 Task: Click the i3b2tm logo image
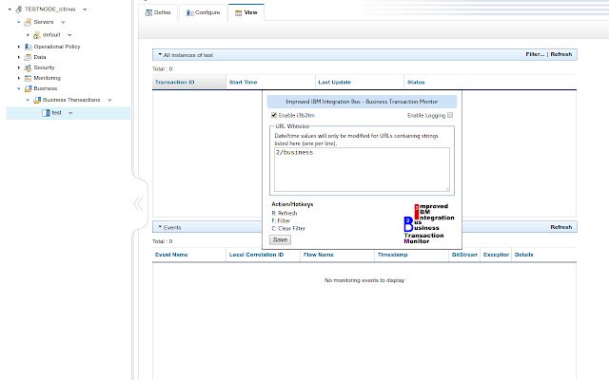pyautogui.click(x=429, y=224)
